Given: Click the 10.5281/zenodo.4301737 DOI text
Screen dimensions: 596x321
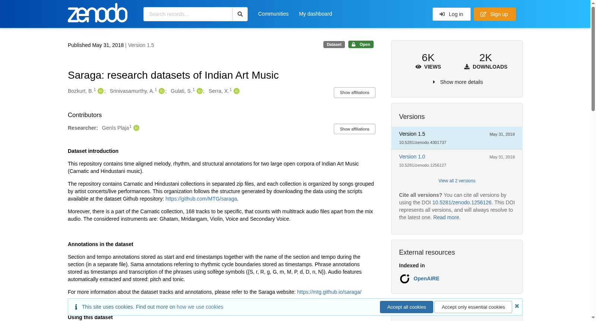Looking at the screenshot, I should (x=422, y=142).
